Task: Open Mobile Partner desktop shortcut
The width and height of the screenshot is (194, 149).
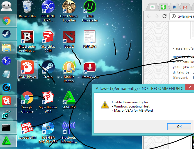Action: point(69,72)
